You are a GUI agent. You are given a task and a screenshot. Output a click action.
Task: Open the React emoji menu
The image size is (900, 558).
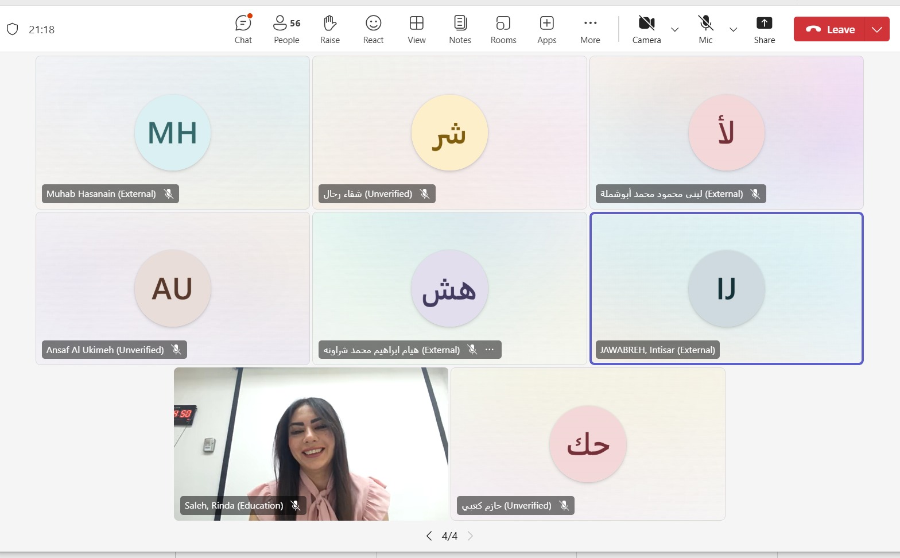374,29
